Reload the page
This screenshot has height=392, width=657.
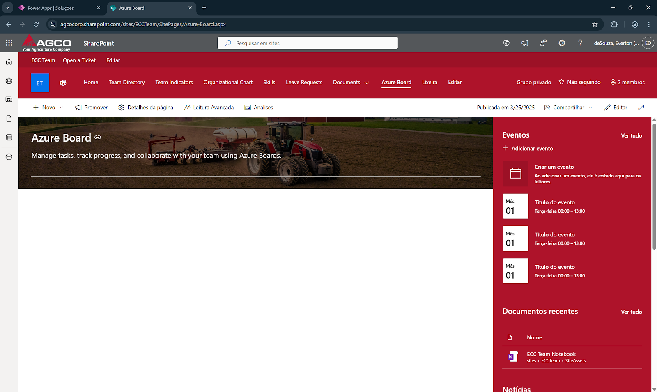coord(36,24)
